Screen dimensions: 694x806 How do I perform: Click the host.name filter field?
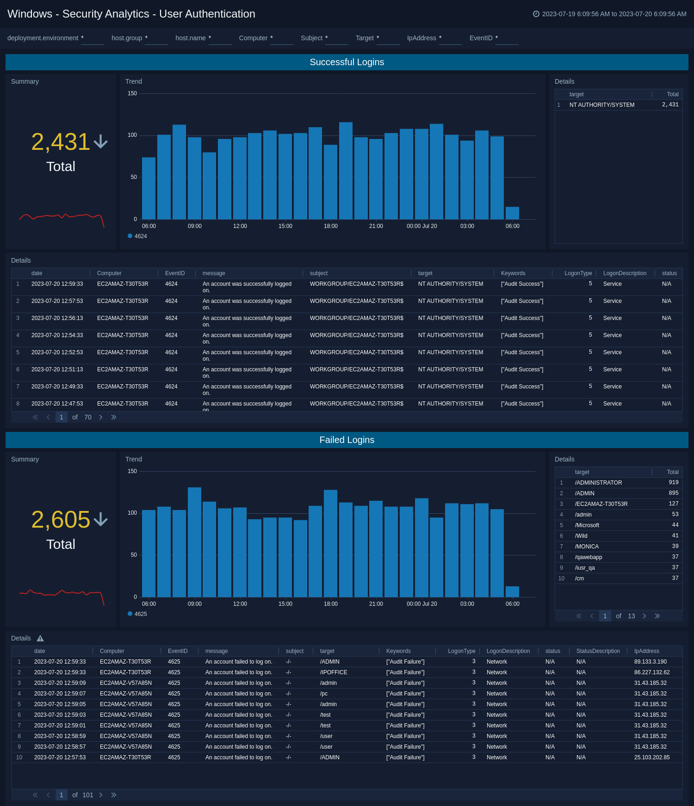pyautogui.click(x=220, y=38)
